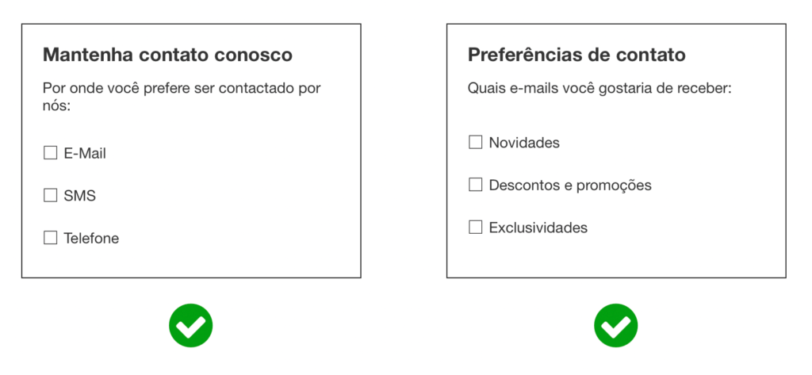This screenshot has height=375, width=812.
Task: Click green checkmark icon below Preferências panel
Action: [x=616, y=326]
